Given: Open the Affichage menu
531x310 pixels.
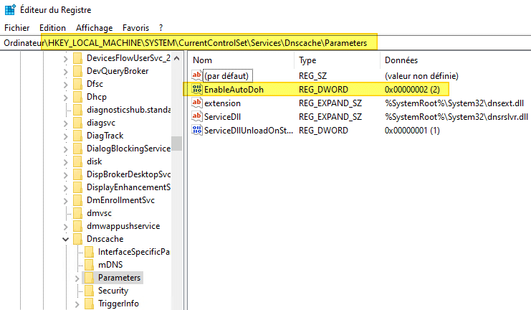Looking at the screenshot, I should (x=94, y=28).
